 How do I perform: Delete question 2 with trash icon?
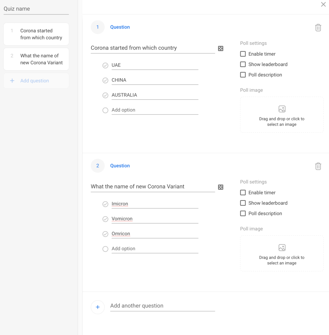318,167
